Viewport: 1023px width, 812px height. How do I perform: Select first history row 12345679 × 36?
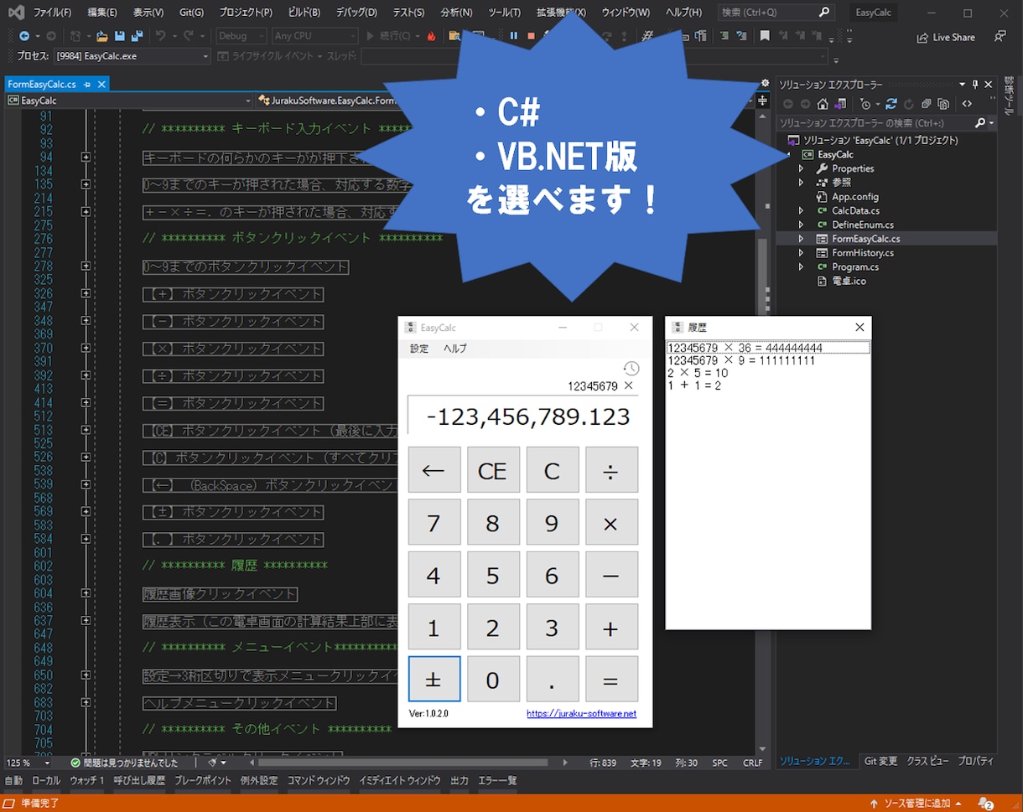768,348
